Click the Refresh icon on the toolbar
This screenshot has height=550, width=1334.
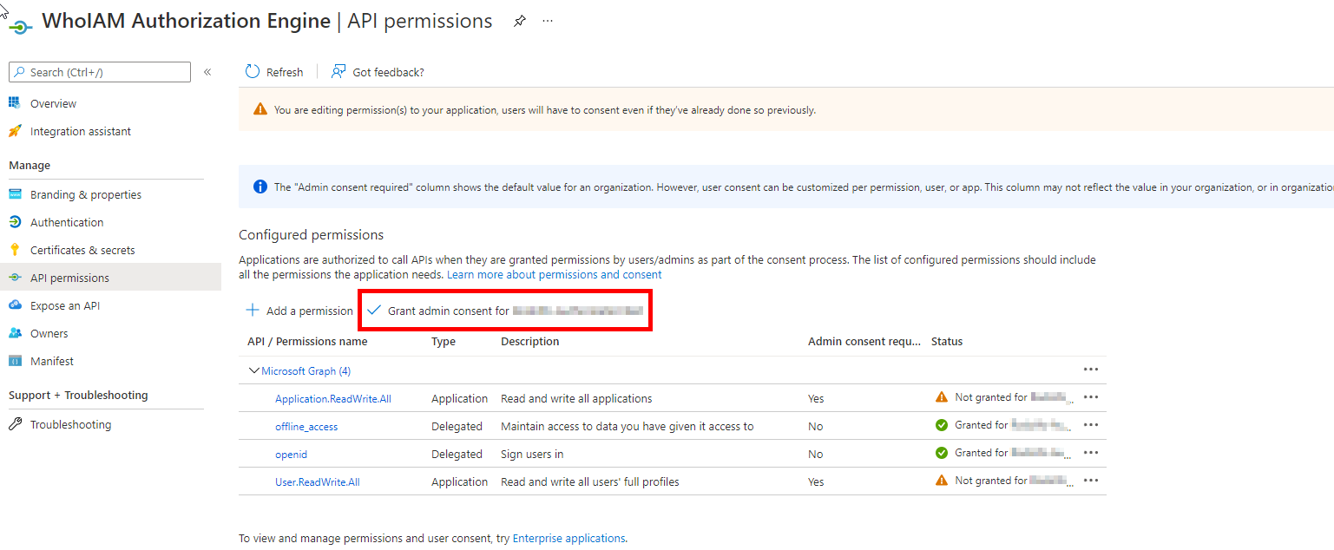tap(252, 71)
